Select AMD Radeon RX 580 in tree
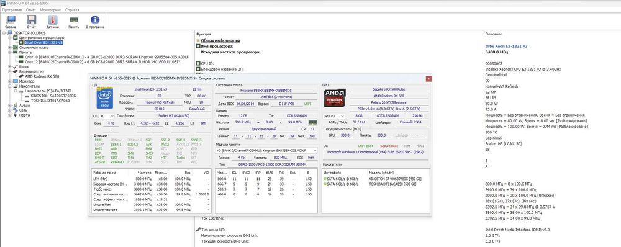621x247 pixels. pyautogui.click(x=42, y=76)
